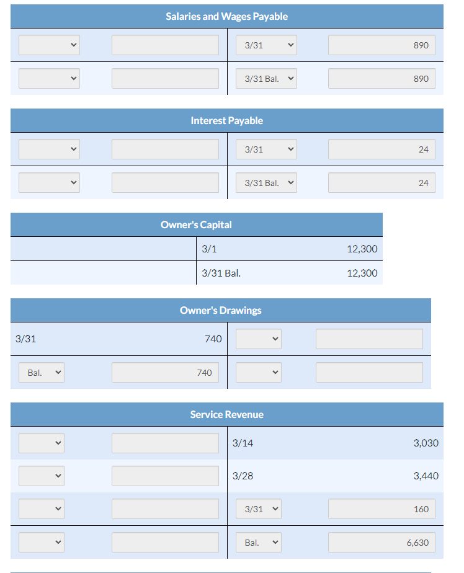Click the 3/1 entry in Owner's Capital

pos(209,249)
